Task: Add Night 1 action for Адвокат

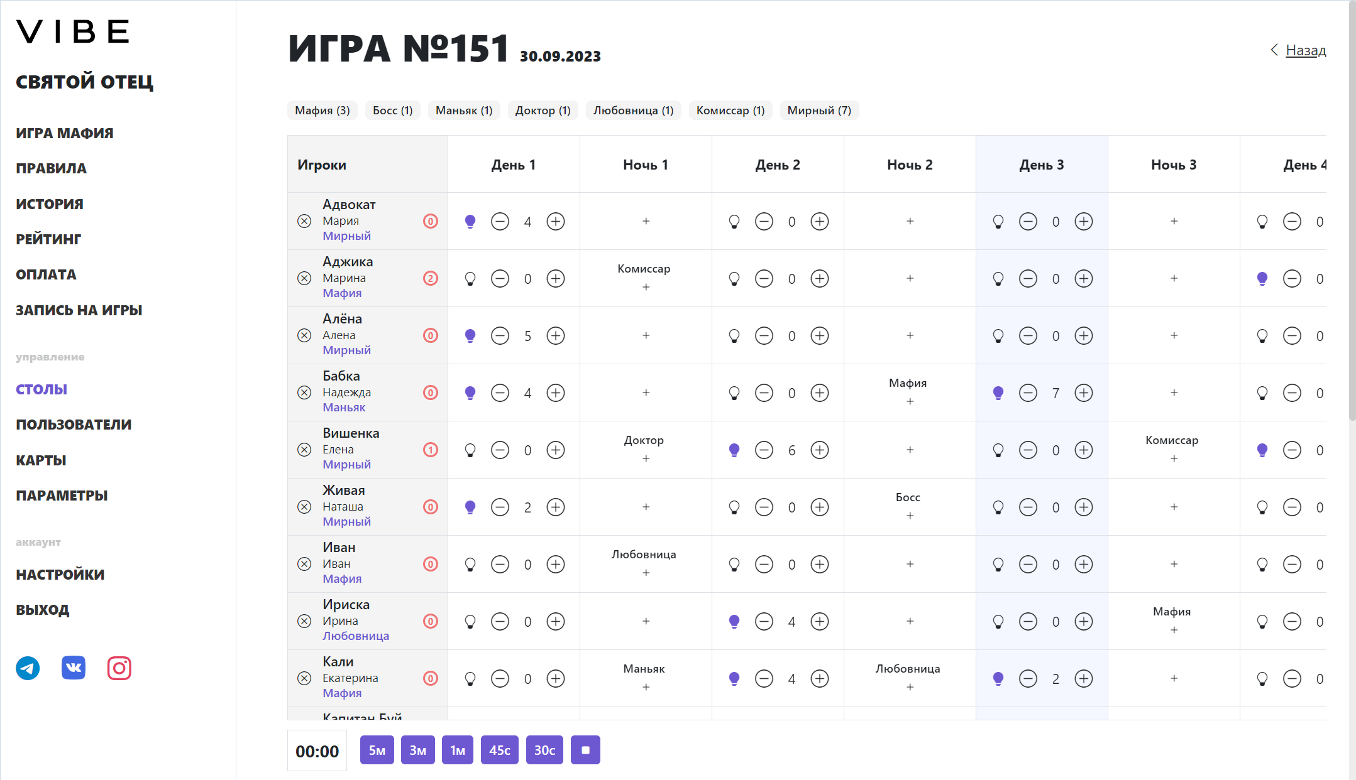Action: tap(646, 221)
